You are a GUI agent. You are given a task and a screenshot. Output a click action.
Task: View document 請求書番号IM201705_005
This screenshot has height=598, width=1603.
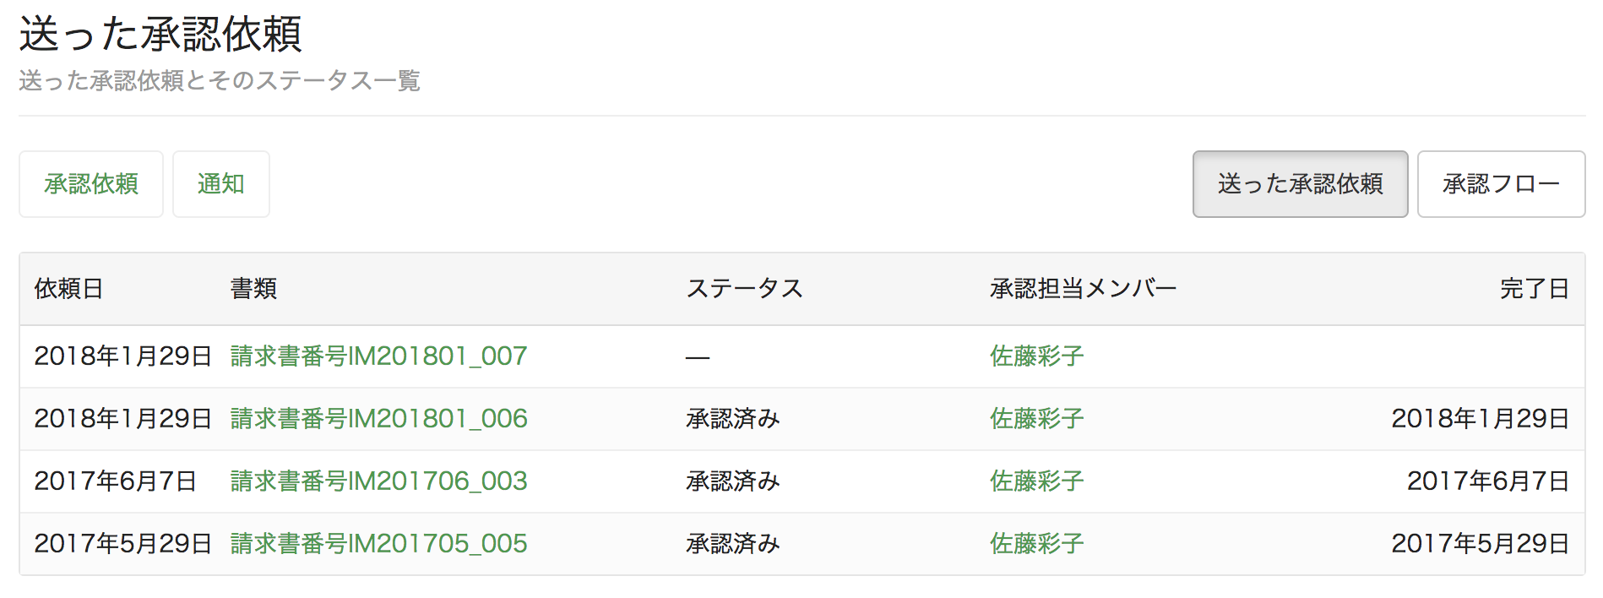point(378,544)
